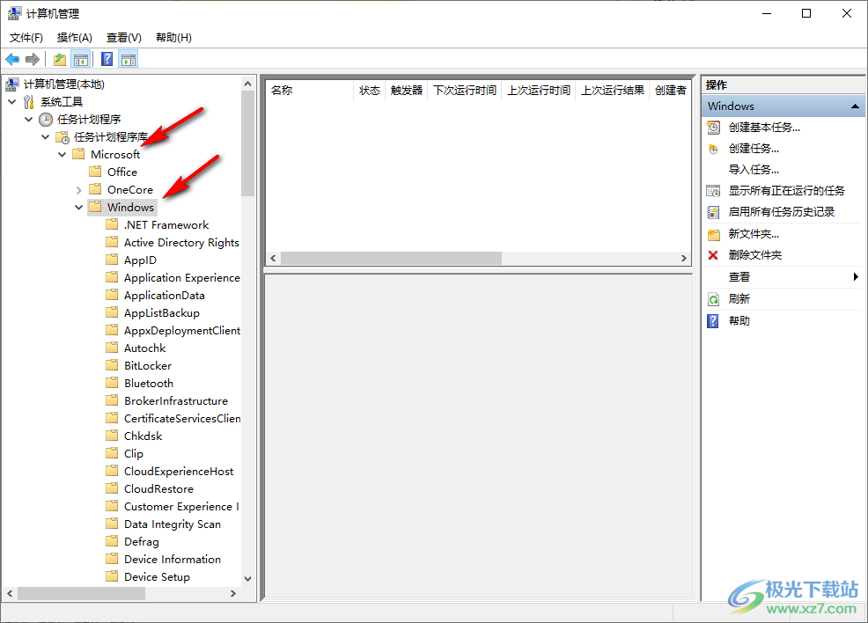Click the green 刷新 icon
Viewport: 868px width, 623px height.
click(714, 299)
